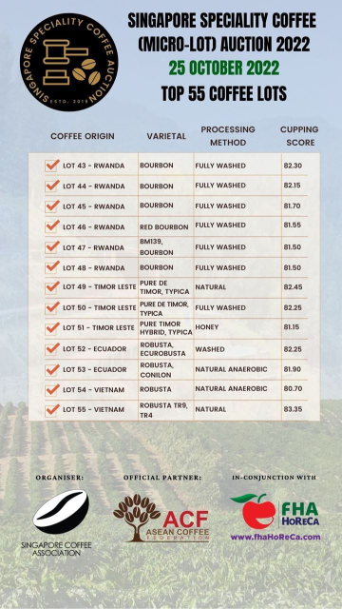Click the coffee beans graphic in the auction logo

point(86,71)
